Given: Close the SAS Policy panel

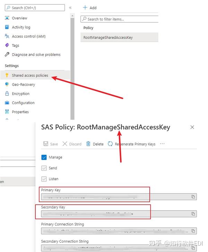Looking at the screenshot, I should tap(192, 127).
